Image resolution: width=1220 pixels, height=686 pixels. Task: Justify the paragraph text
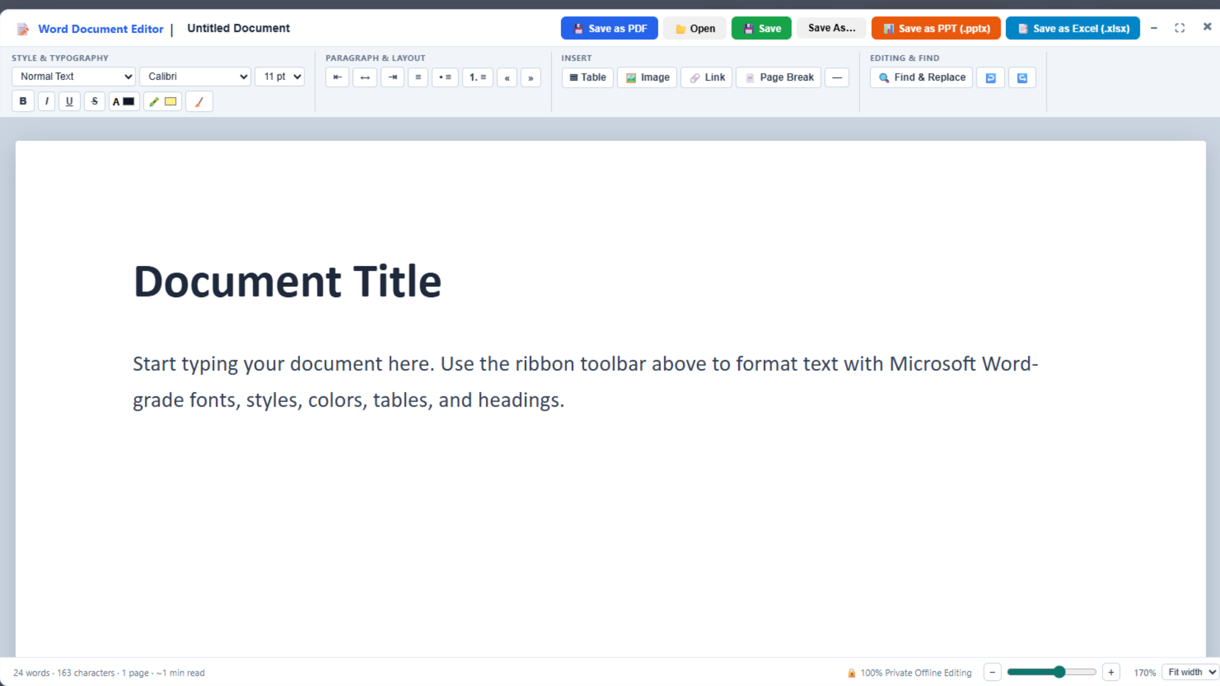point(417,77)
